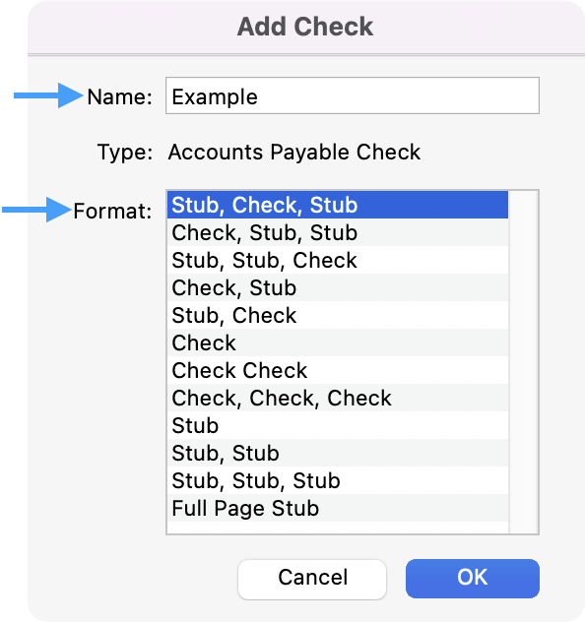The height and width of the screenshot is (622, 585).
Task: Click the blue arrow pointing to Format
Action: 36,210
